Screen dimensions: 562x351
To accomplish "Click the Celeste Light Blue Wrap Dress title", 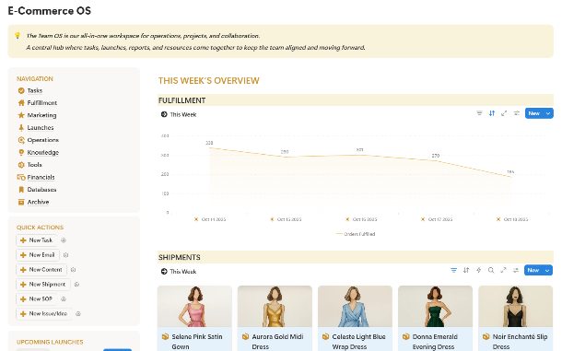I will pyautogui.click(x=358, y=342).
